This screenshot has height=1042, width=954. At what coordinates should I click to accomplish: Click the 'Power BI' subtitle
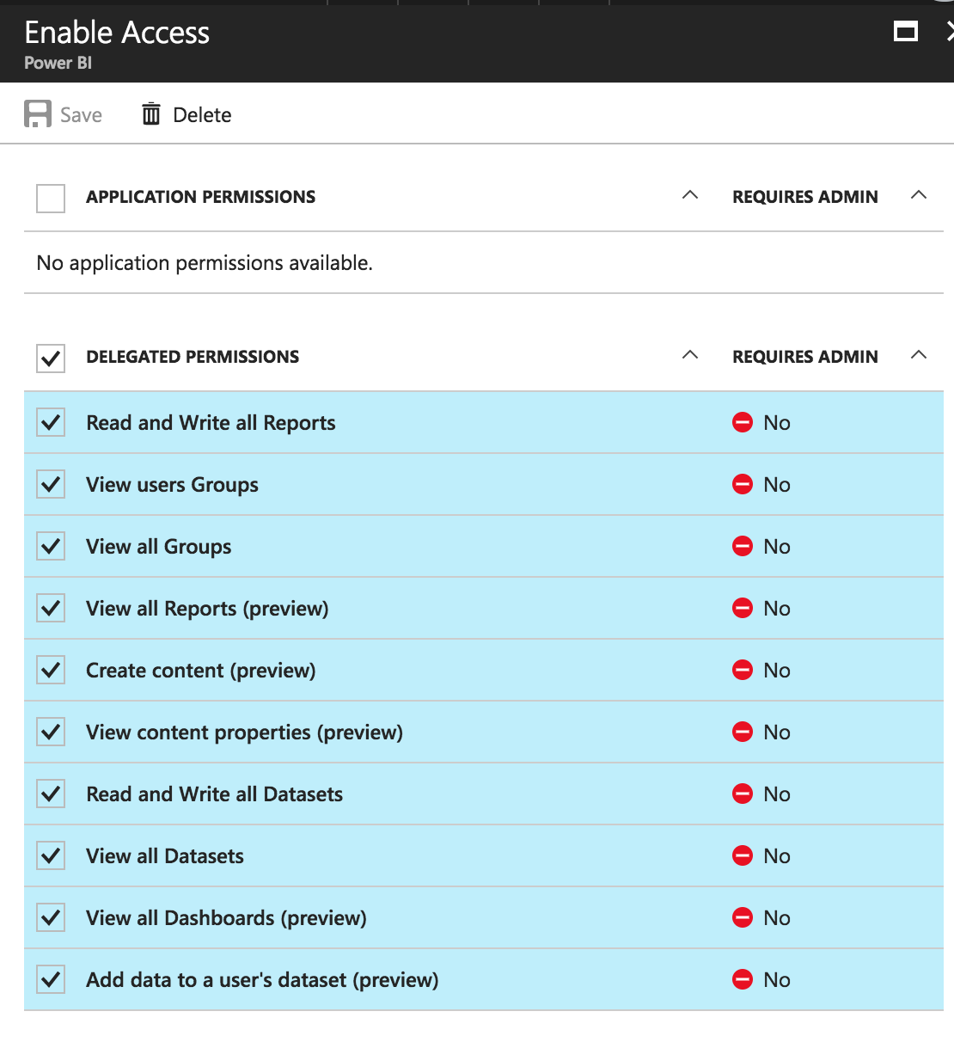(x=58, y=63)
